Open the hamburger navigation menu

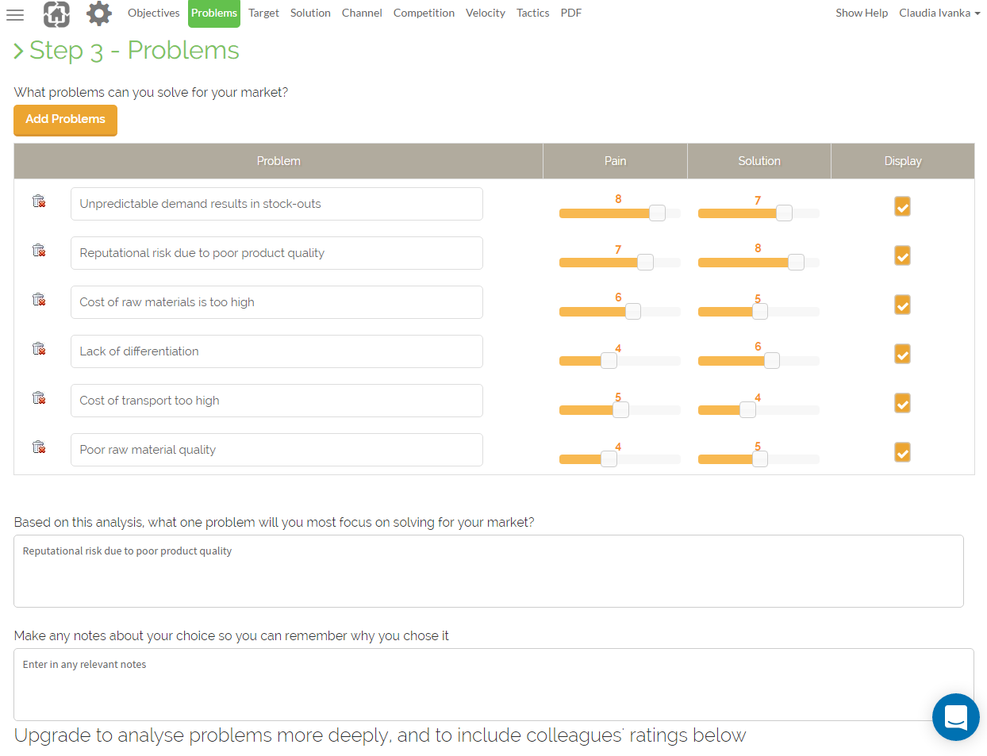[15, 13]
